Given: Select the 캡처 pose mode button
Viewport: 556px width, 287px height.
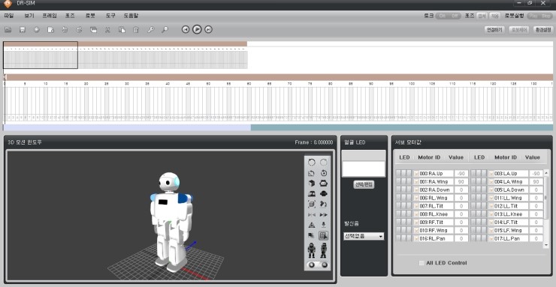Looking at the screenshot, I should coord(482,16).
